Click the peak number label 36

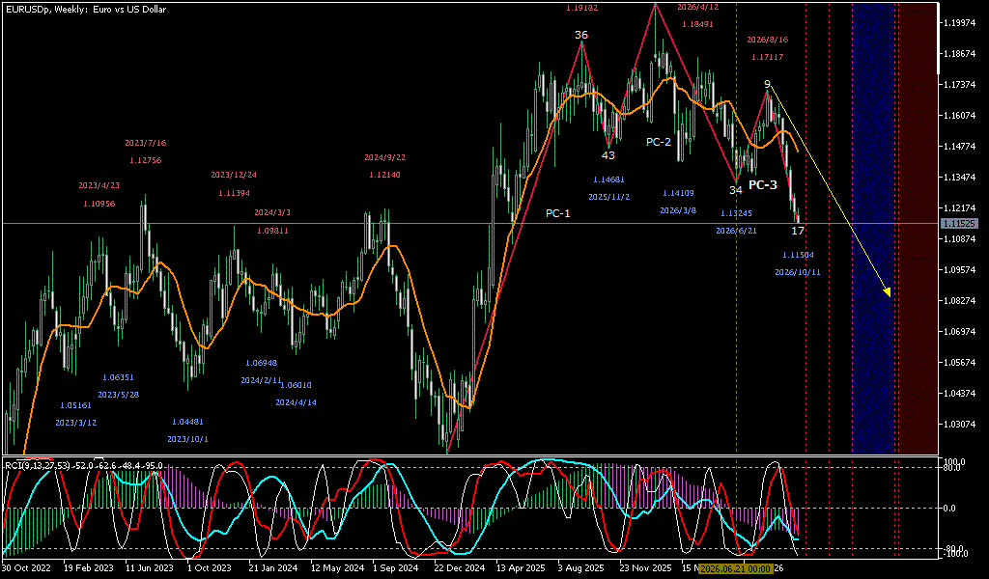580,36
